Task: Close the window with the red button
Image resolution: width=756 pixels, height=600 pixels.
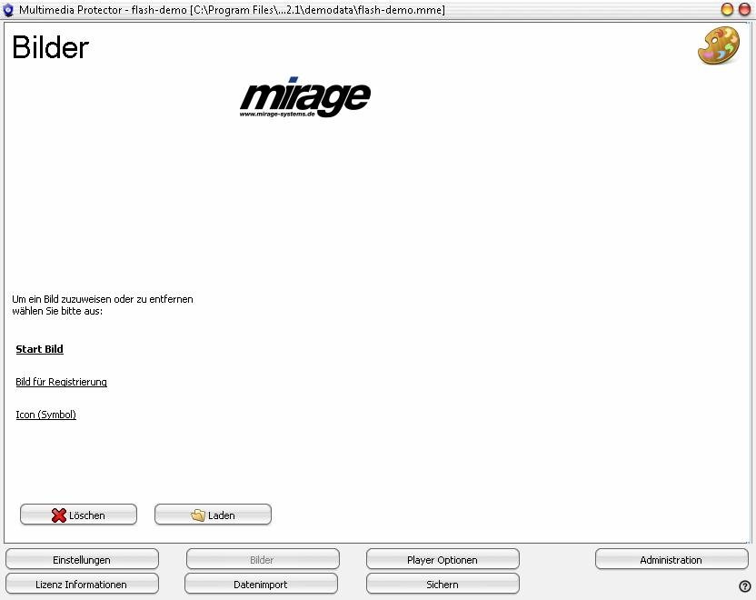Action: click(744, 9)
